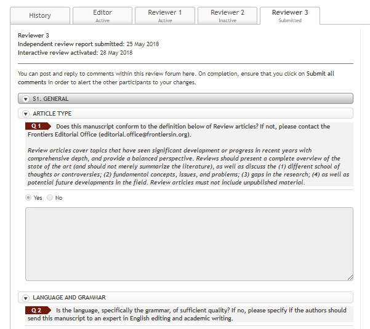The image size is (370, 329).
Task: Collapse the ARTICLE TYPE section arrow
Action: point(26,114)
